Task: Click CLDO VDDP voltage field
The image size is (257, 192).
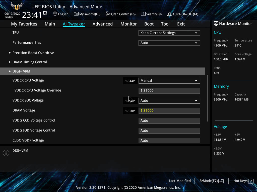Action: point(169,140)
